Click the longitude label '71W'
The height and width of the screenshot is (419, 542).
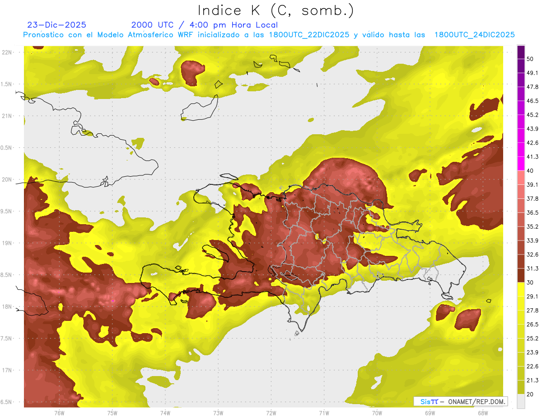click(x=324, y=413)
